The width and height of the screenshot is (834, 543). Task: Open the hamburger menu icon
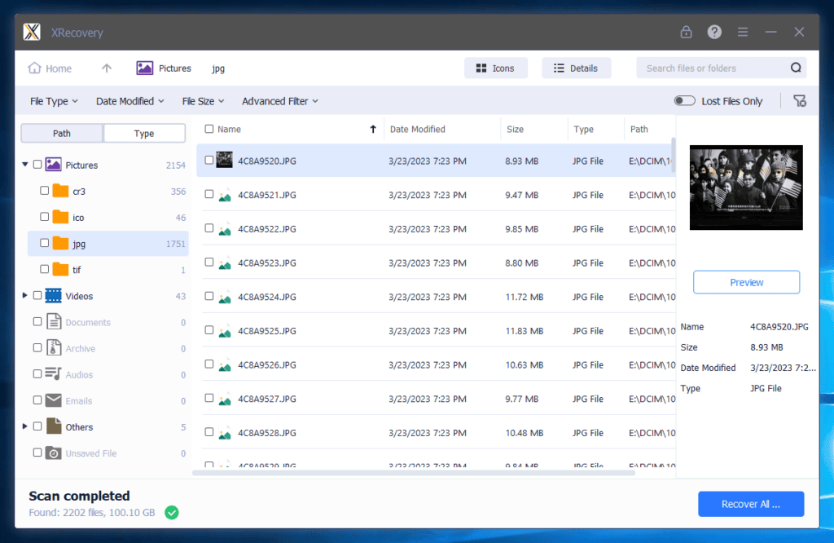pos(743,33)
